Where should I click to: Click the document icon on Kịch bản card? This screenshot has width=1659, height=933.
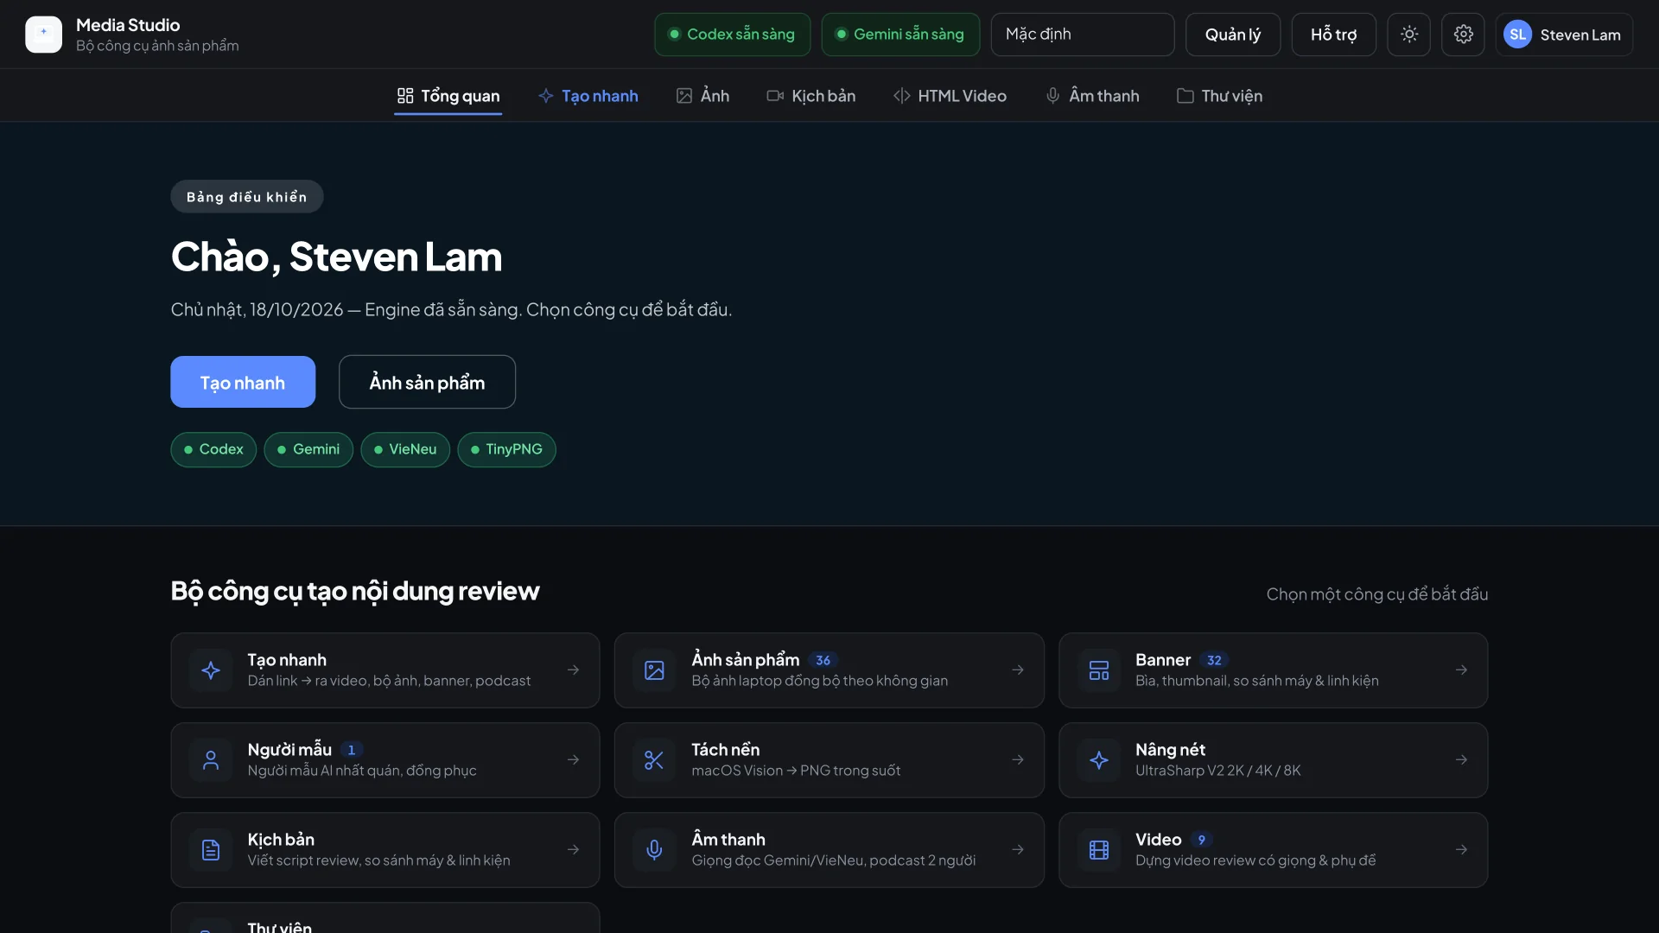pyautogui.click(x=210, y=850)
